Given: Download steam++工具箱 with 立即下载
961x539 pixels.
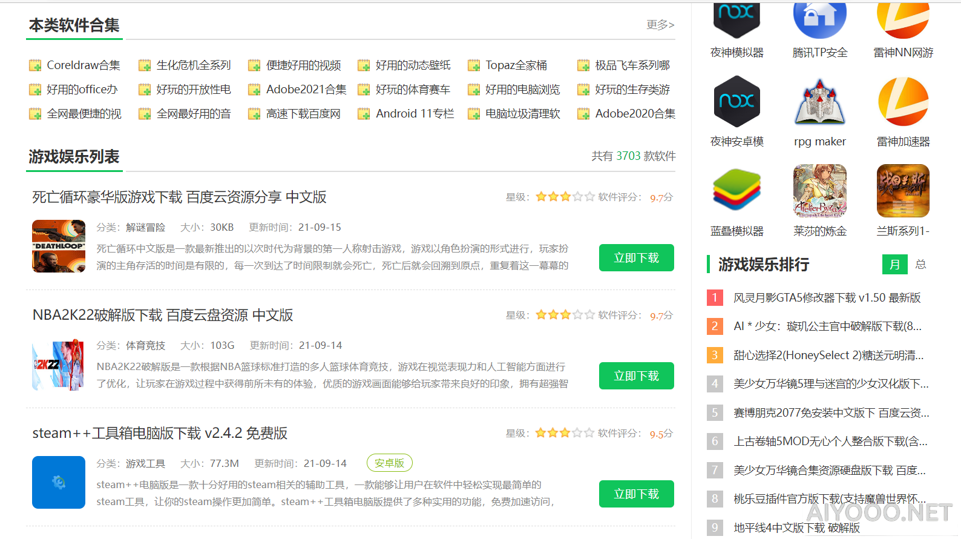Looking at the screenshot, I should click(x=637, y=494).
